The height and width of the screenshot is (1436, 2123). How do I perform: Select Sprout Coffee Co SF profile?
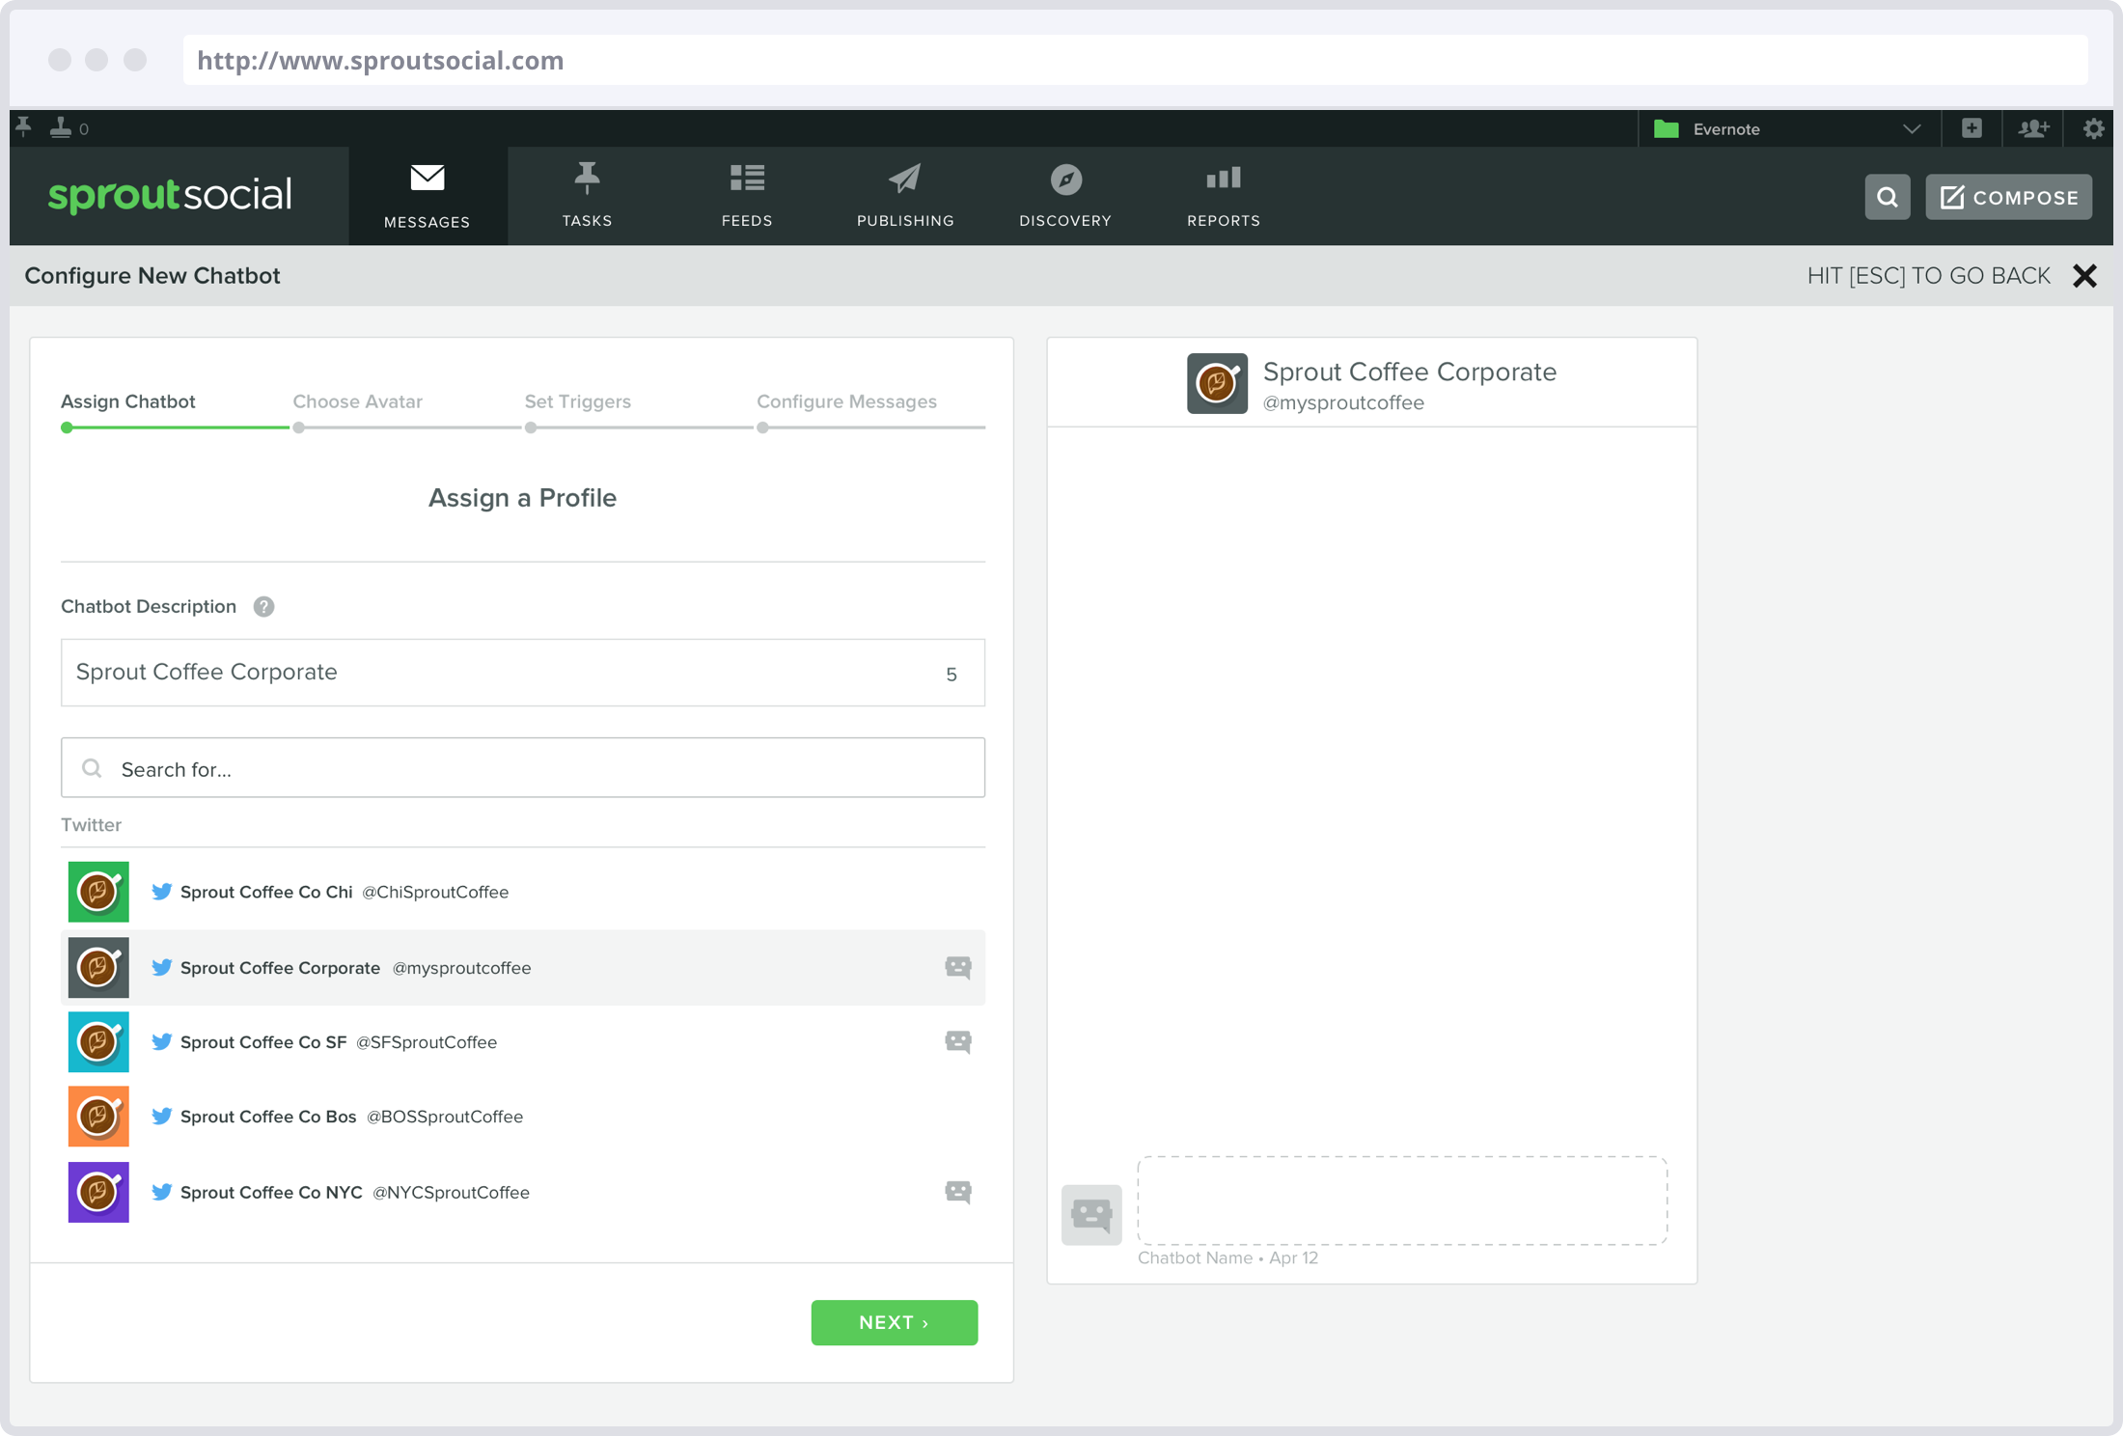tap(523, 1042)
